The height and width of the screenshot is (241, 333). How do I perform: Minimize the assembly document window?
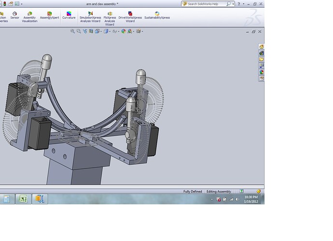(x=247, y=32)
